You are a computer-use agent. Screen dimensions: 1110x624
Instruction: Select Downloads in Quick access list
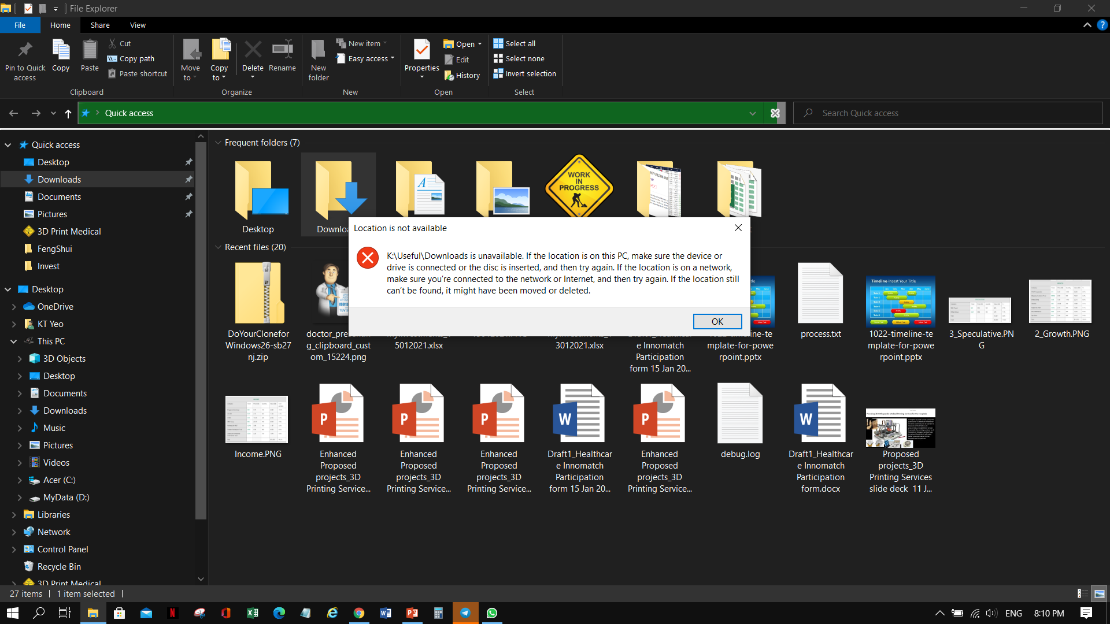(97, 180)
